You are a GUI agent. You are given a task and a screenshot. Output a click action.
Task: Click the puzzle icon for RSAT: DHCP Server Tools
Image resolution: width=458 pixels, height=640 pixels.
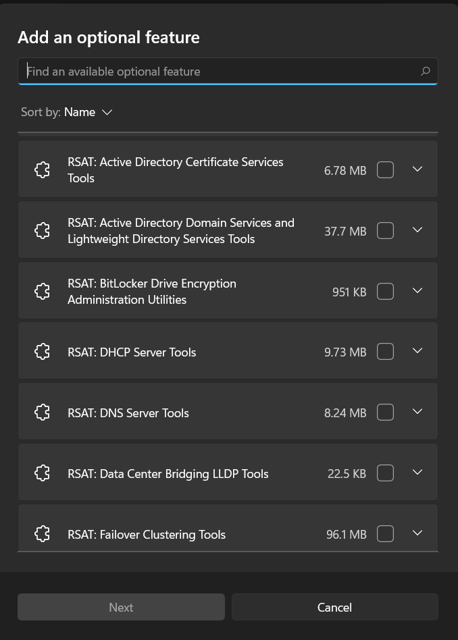click(x=42, y=352)
